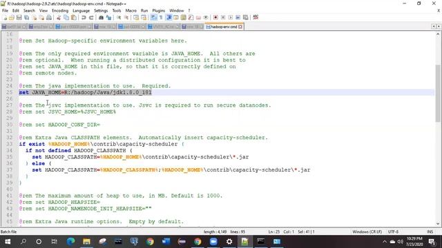Click text 'set JSVC_HOME=%JSVC_HOME%'
Image resolution: width=442 pixels, height=248 pixels.
(75, 112)
